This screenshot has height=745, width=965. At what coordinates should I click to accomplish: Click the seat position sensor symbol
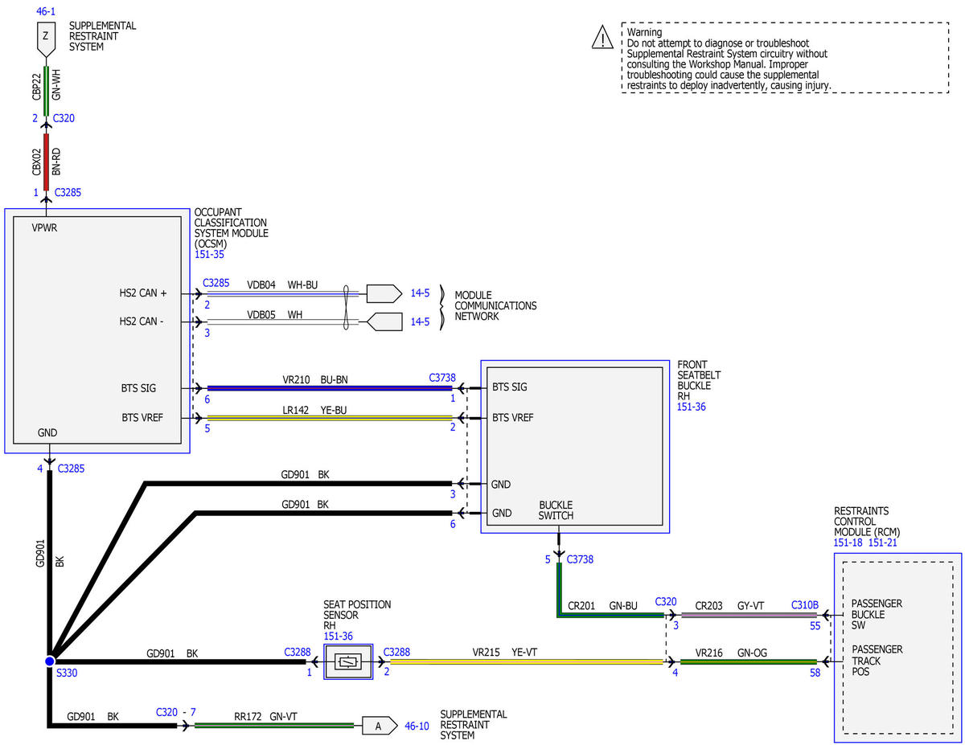(x=349, y=663)
